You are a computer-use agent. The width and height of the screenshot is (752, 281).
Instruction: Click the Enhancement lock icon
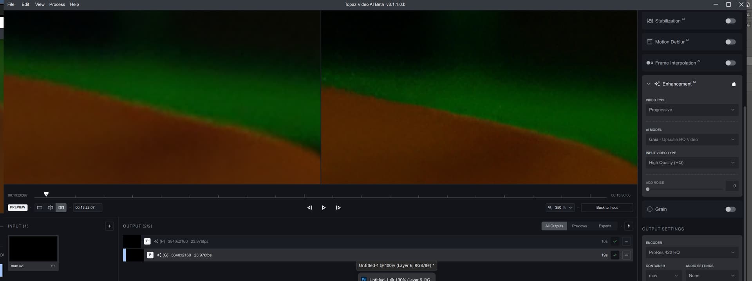tap(734, 84)
